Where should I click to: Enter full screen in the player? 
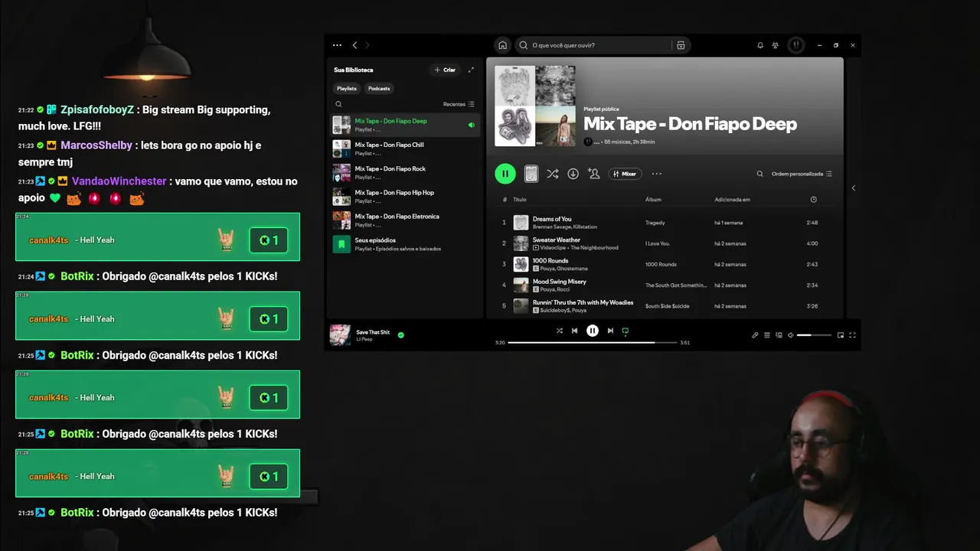tap(852, 335)
